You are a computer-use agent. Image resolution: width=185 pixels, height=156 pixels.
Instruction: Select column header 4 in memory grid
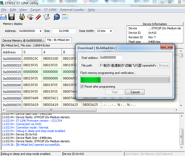[52, 52]
